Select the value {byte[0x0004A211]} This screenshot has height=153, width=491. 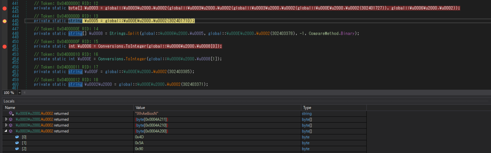tap(151, 119)
